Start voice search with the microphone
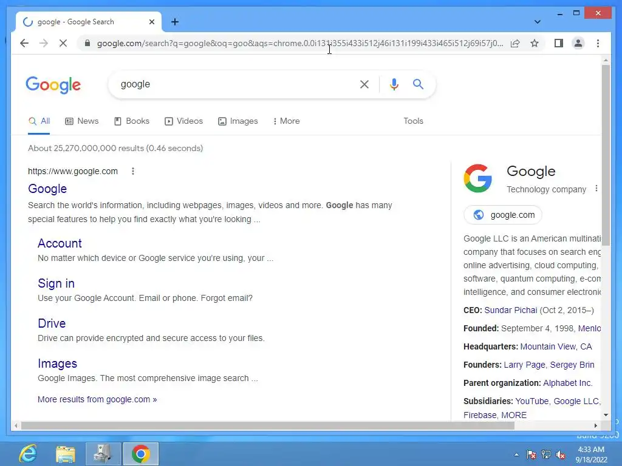This screenshot has width=622, height=466. 394,84
